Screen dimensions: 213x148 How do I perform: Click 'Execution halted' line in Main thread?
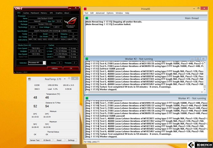pos(108,25)
